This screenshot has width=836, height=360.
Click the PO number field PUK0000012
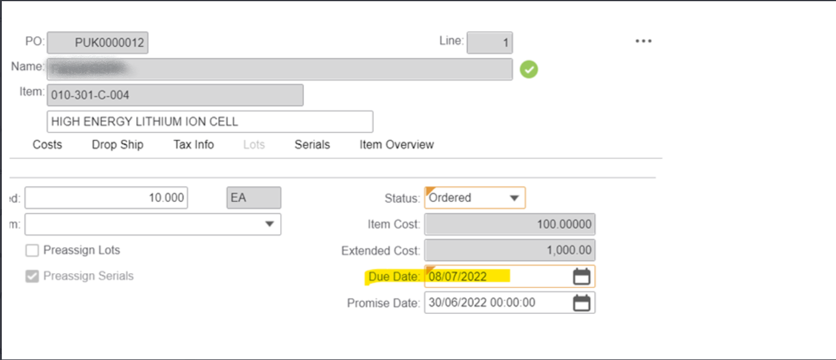pos(98,43)
